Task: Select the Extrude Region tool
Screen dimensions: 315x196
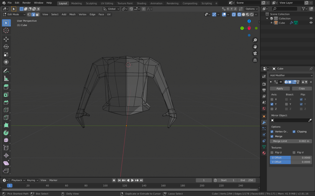Action: (6, 87)
